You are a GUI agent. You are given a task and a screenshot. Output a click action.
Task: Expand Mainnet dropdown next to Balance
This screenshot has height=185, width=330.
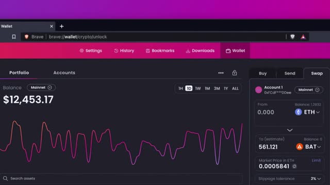(41, 87)
